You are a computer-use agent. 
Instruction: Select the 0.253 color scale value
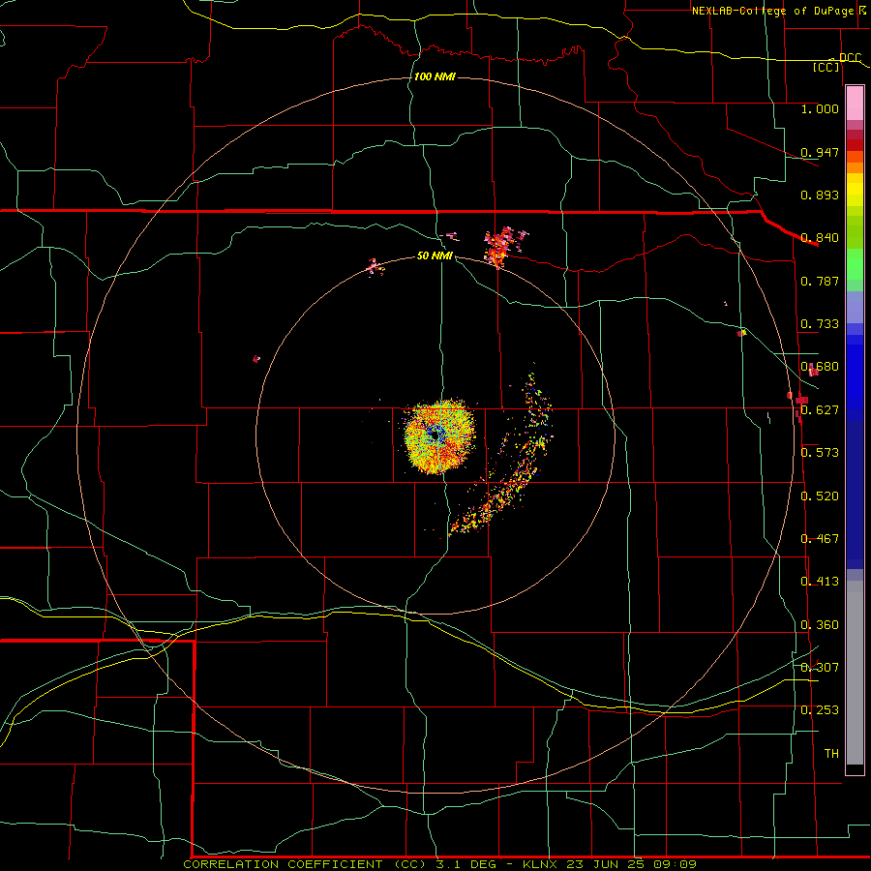point(820,710)
